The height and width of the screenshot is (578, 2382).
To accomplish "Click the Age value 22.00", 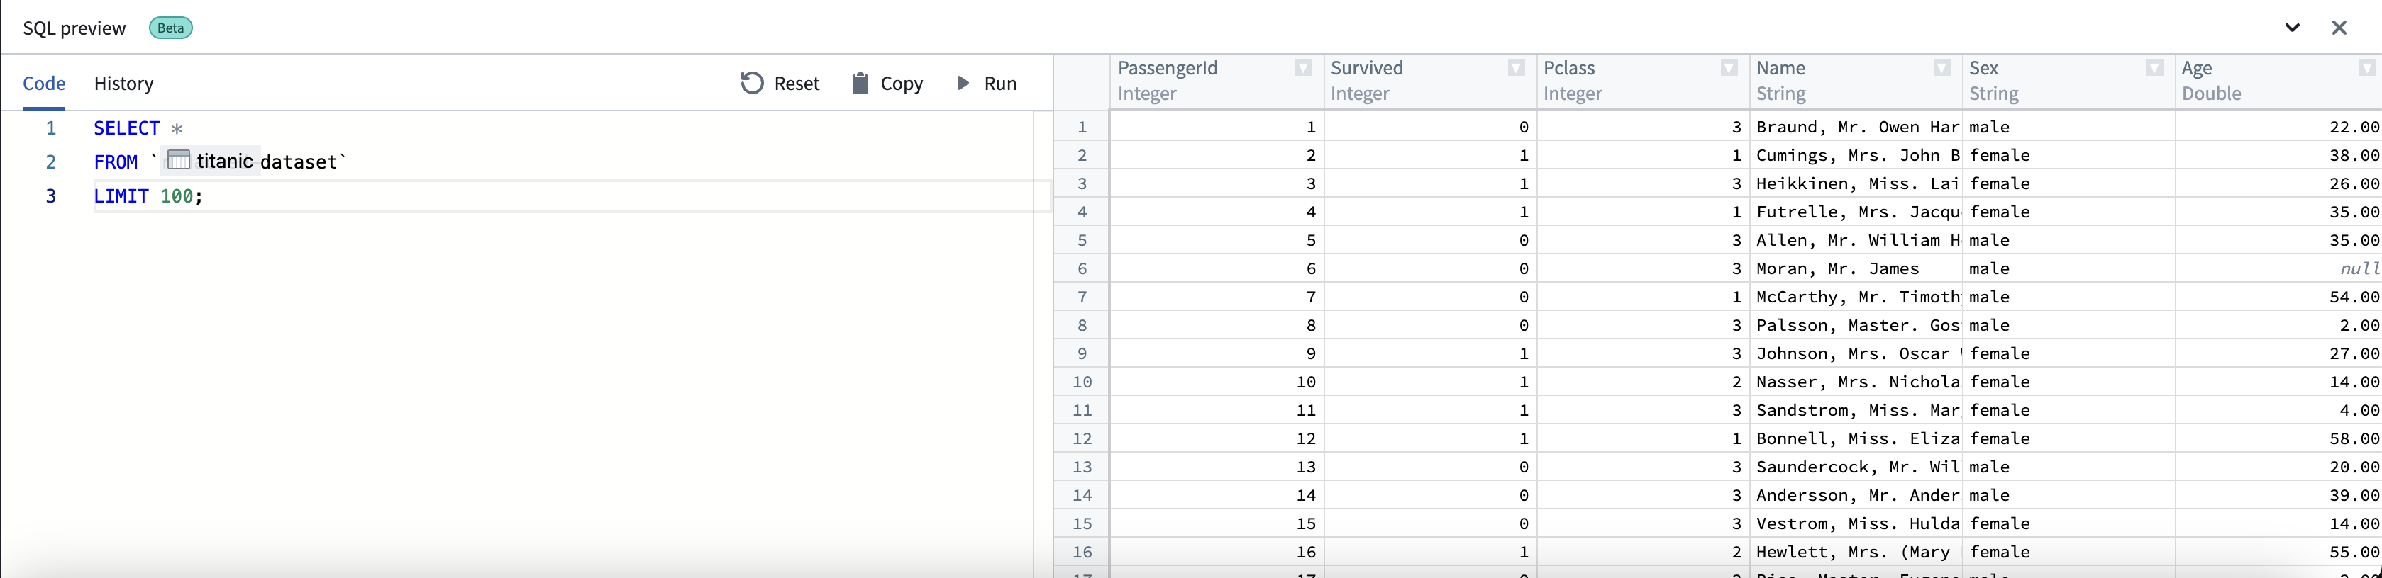I will click(2278, 127).
